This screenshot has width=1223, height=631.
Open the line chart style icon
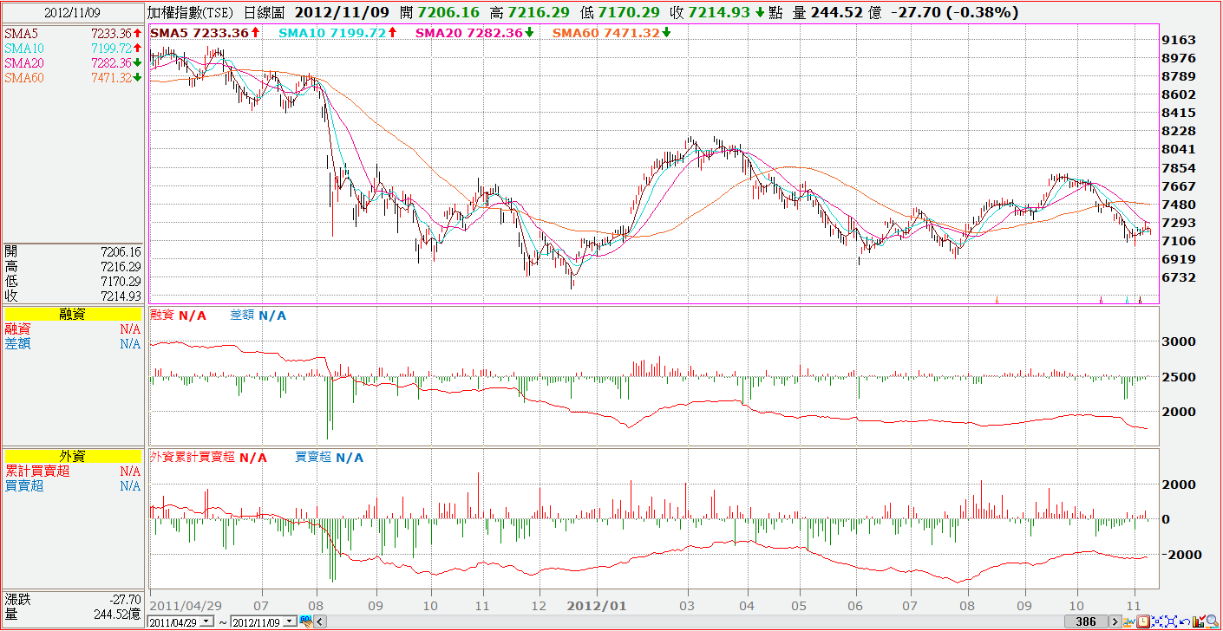[x=1129, y=621]
